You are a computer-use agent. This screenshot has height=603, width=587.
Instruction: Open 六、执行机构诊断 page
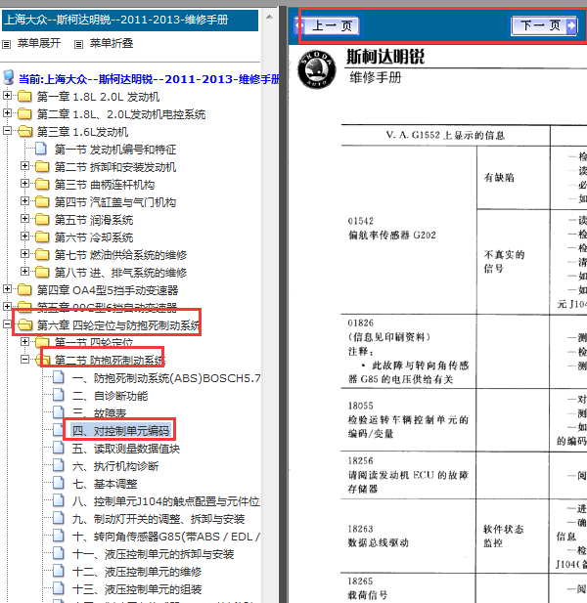point(115,466)
